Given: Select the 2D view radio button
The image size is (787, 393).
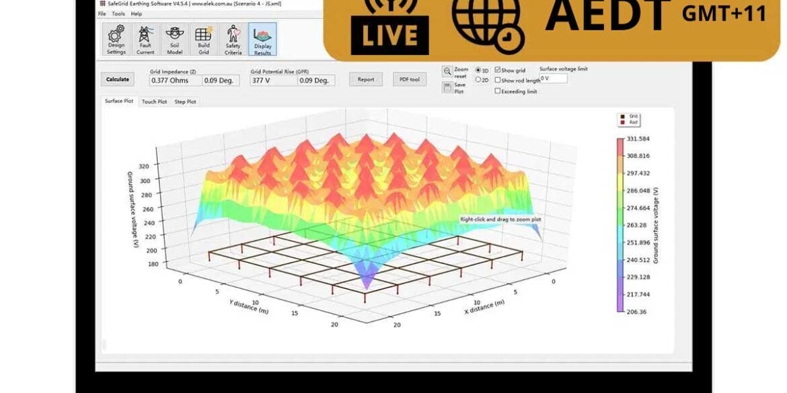Looking at the screenshot, I should (x=478, y=79).
